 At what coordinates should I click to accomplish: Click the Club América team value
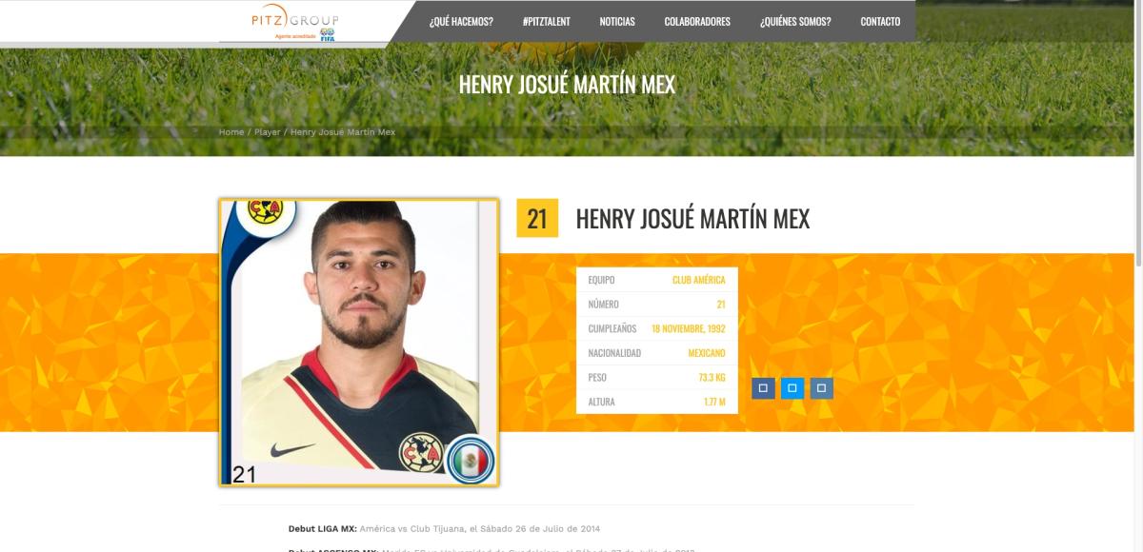click(x=698, y=280)
